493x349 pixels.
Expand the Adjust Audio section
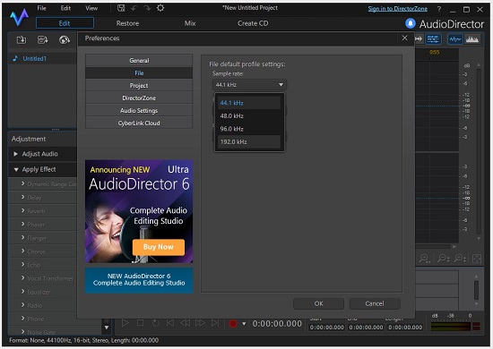tap(16, 154)
